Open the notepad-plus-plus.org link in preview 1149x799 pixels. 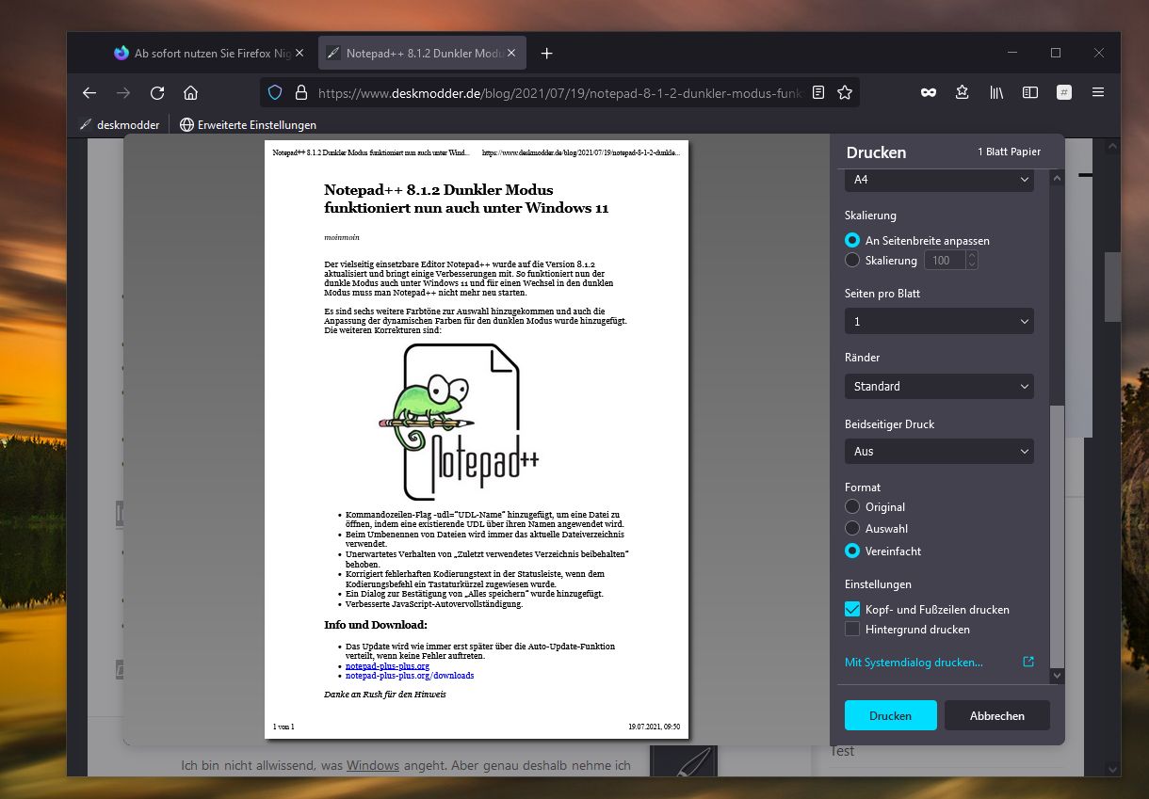click(387, 666)
